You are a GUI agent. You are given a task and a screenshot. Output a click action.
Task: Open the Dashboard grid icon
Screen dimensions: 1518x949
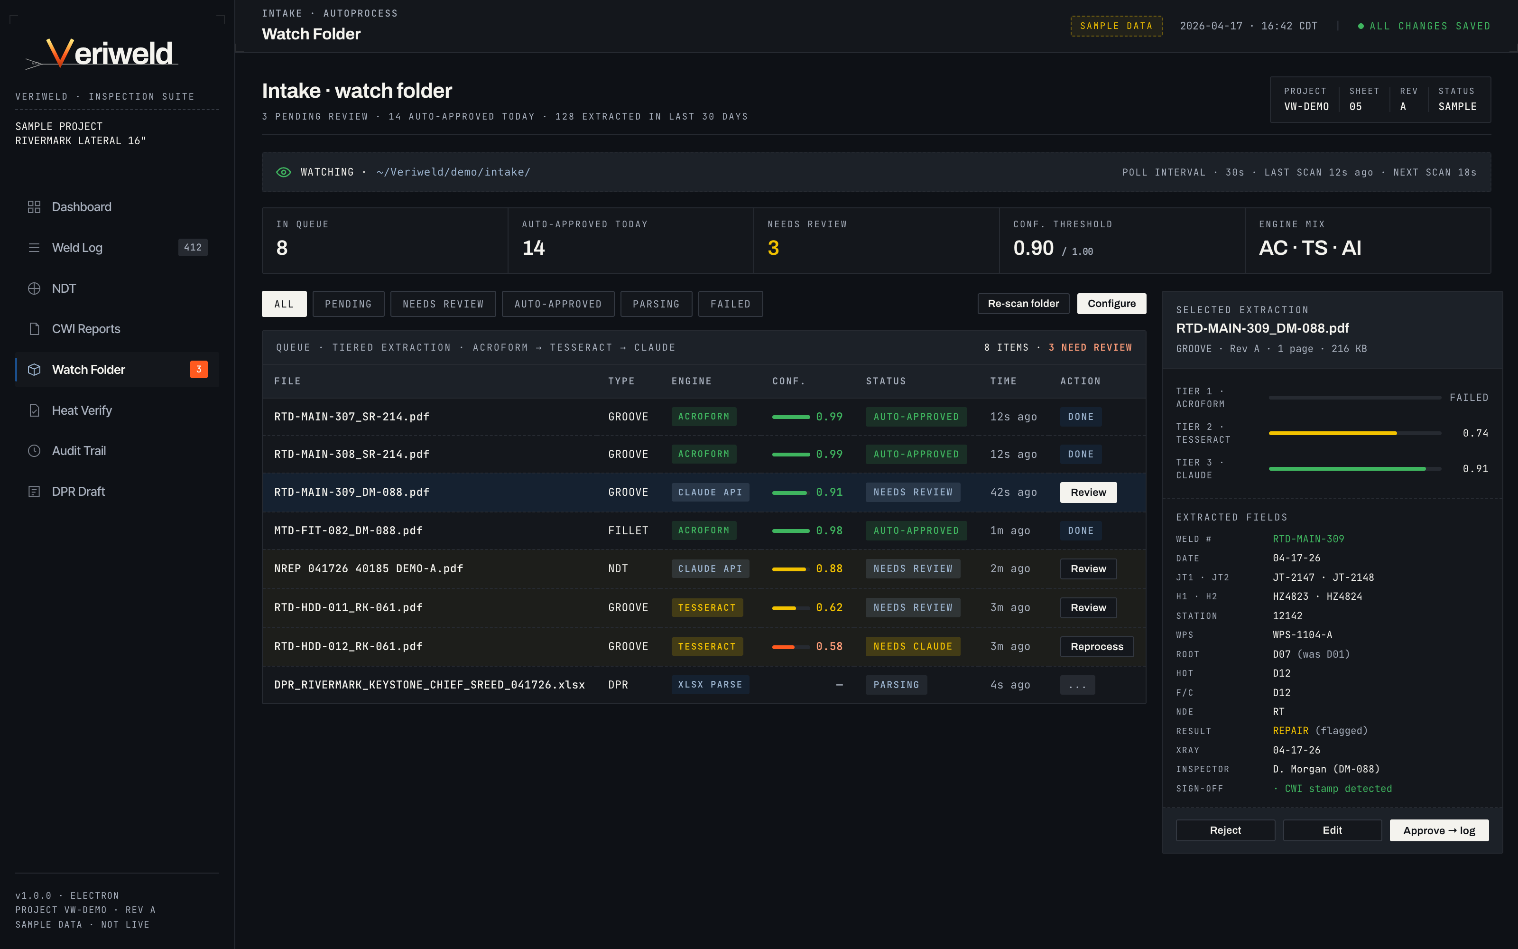point(34,206)
